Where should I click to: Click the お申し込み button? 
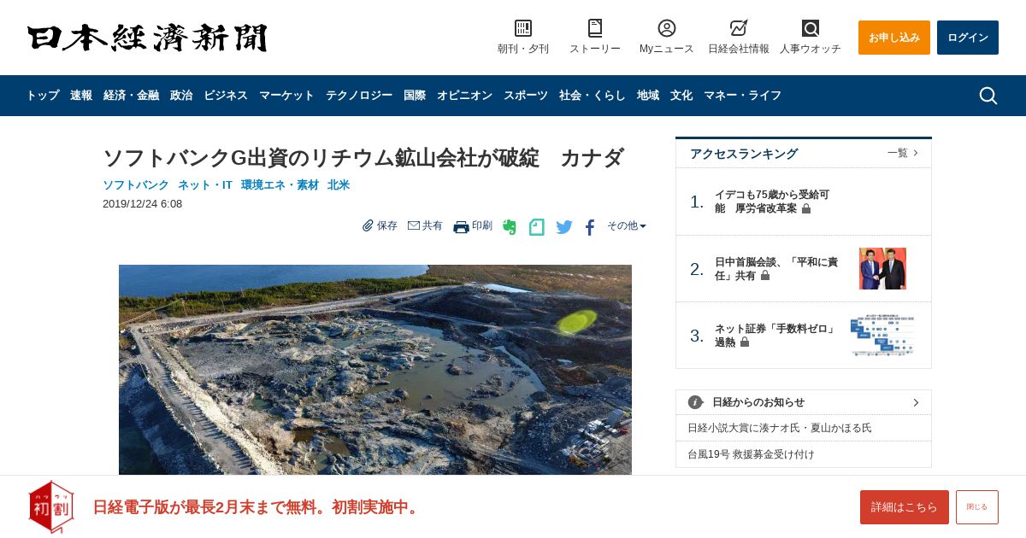pyautogui.click(x=894, y=38)
